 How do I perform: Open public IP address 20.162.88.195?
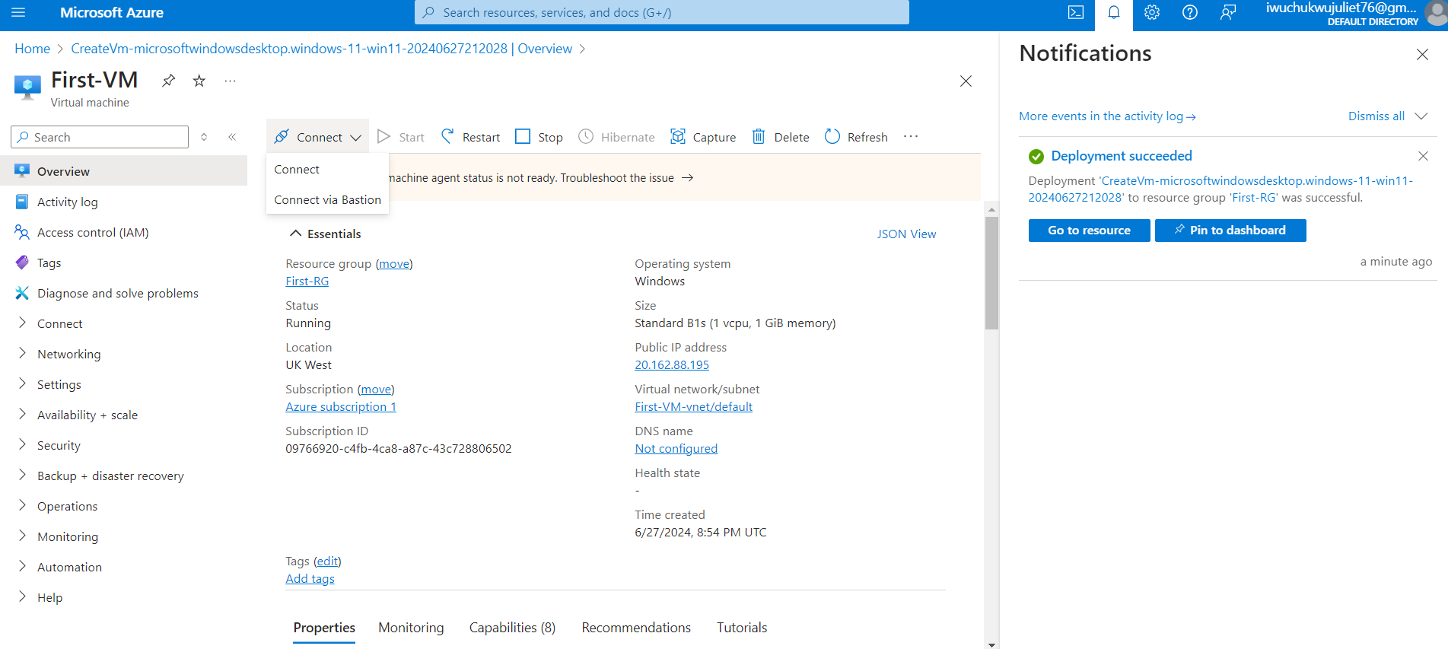click(x=672, y=365)
